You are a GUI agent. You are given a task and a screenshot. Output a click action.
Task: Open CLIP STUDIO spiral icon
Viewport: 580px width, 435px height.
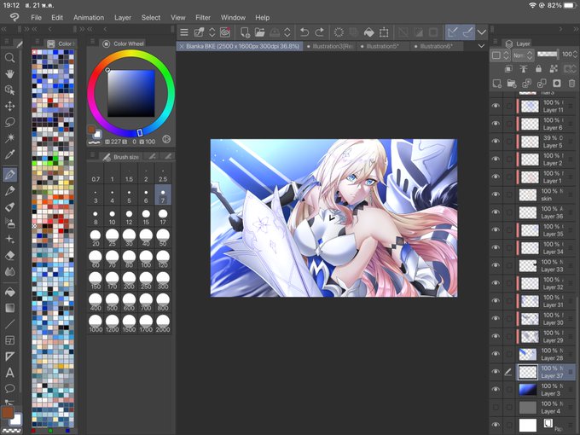(x=225, y=32)
